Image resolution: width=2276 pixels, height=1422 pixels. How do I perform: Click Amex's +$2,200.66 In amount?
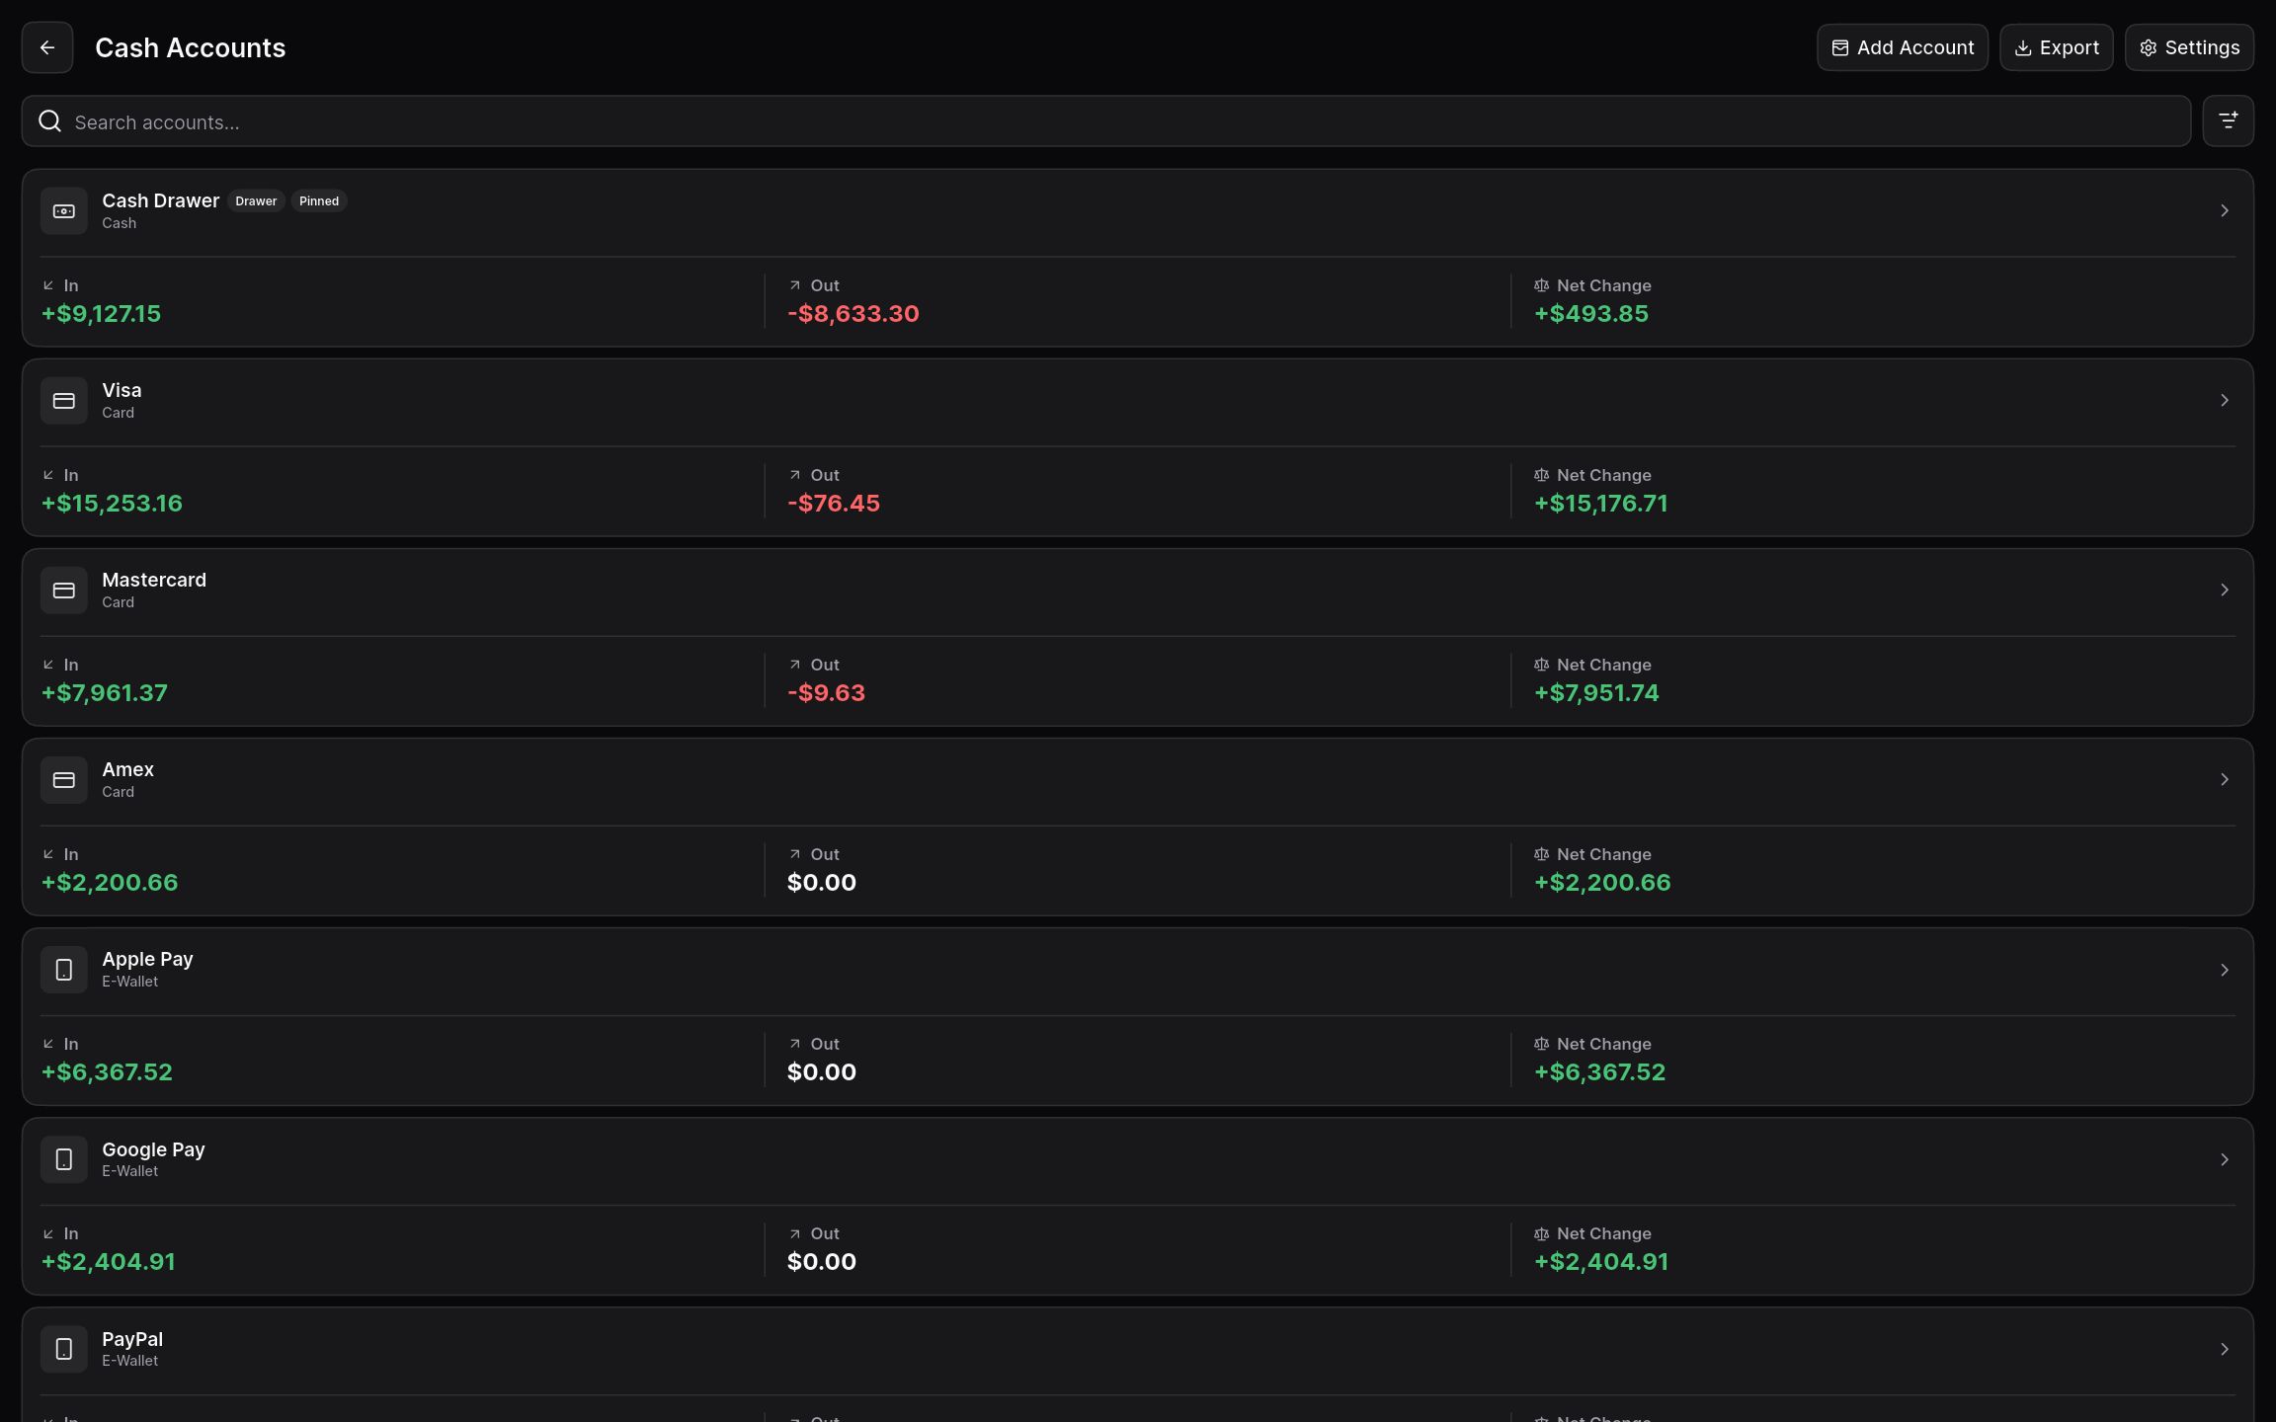109,883
